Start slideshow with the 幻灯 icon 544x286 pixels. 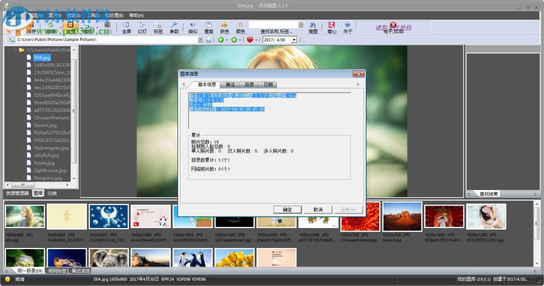click(142, 27)
